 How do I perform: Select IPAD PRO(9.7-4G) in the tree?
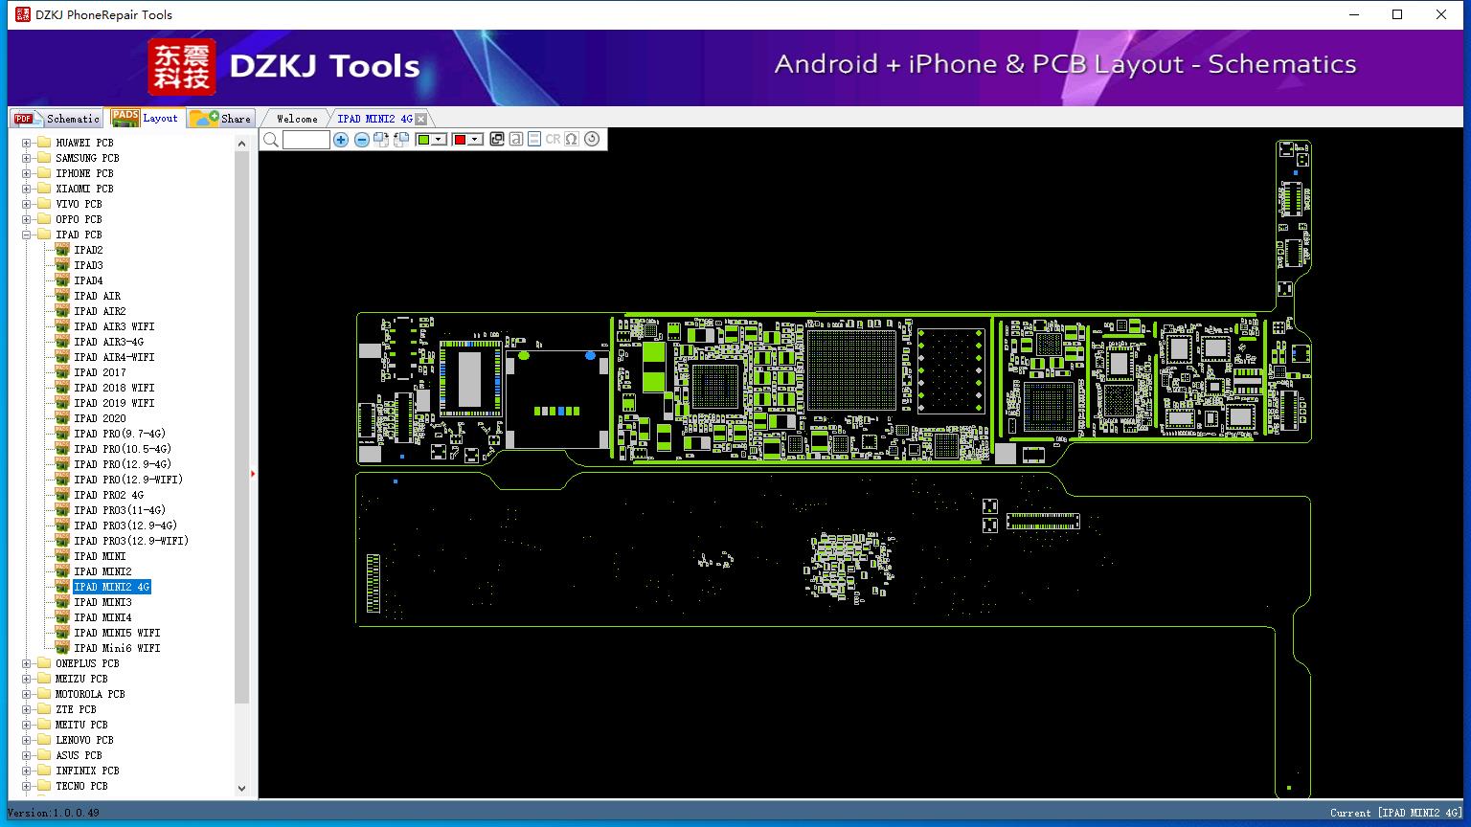click(x=120, y=434)
